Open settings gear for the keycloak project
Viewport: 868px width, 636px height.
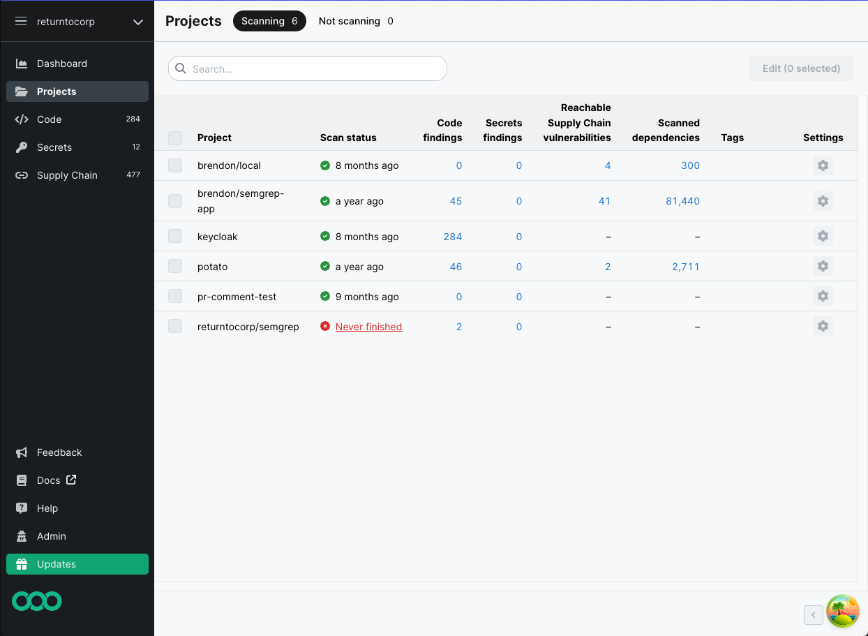tap(823, 236)
